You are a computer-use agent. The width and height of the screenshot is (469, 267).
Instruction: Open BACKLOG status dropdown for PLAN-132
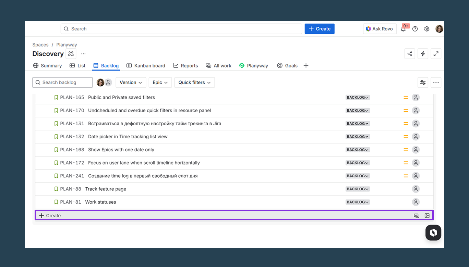pos(358,137)
